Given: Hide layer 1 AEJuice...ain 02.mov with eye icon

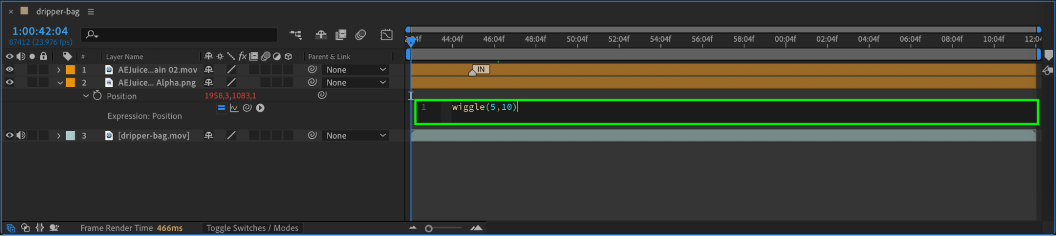Looking at the screenshot, I should coord(10,69).
